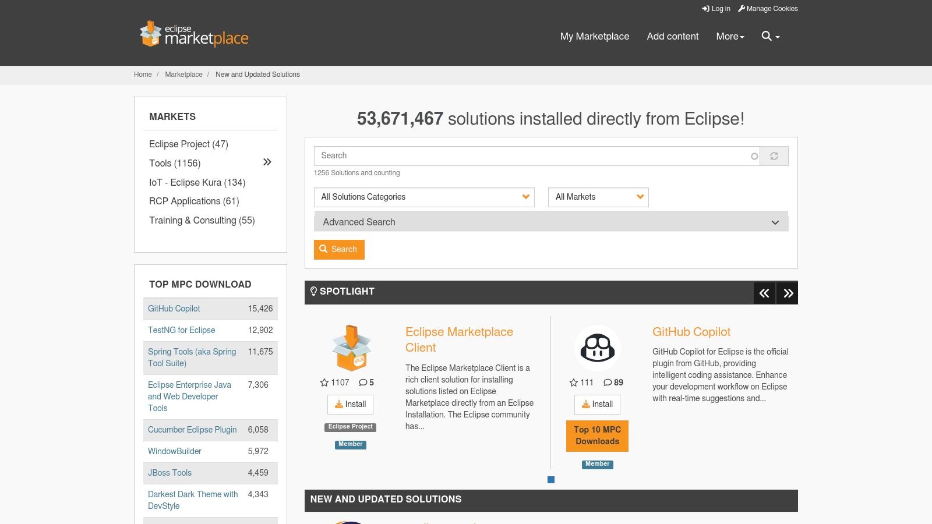This screenshot has width=932, height=524.
Task: Open the More menu in navigation
Action: [730, 36]
